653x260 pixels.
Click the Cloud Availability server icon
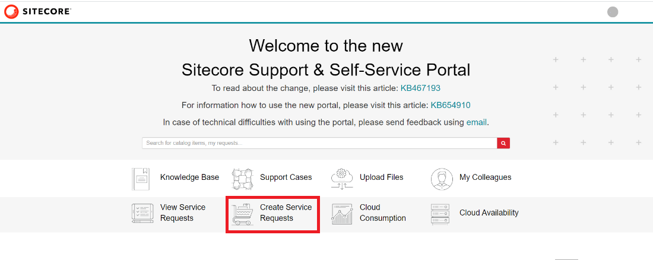click(440, 214)
